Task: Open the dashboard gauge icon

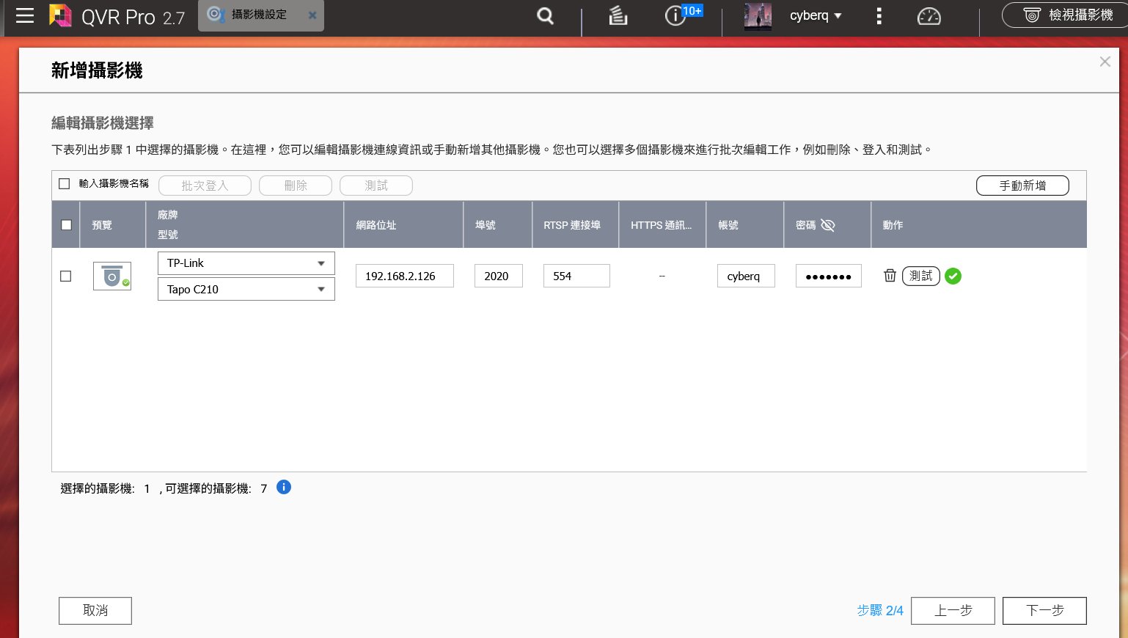Action: pyautogui.click(x=929, y=15)
